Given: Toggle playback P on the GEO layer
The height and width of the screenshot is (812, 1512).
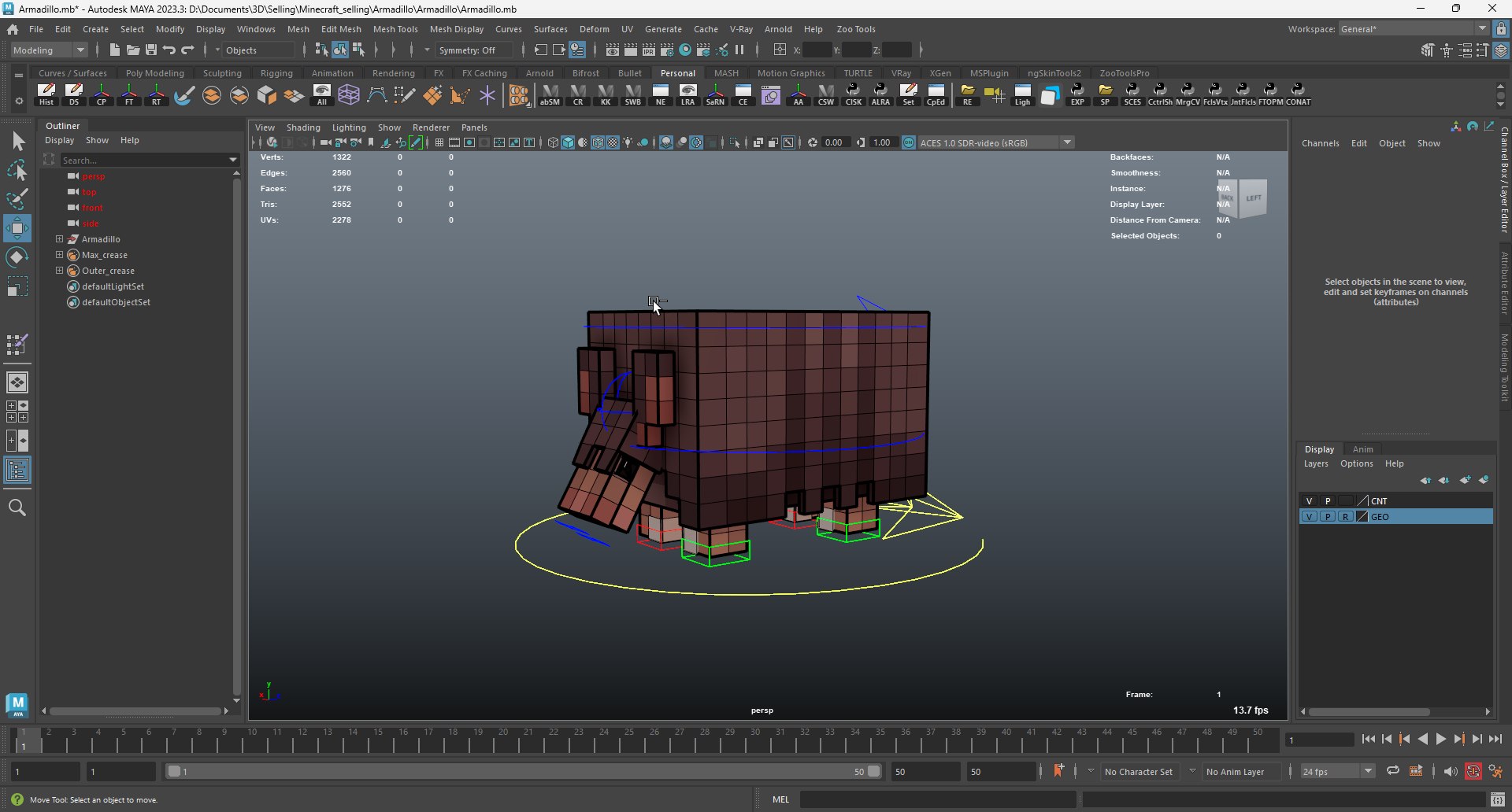Looking at the screenshot, I should click(x=1328, y=517).
